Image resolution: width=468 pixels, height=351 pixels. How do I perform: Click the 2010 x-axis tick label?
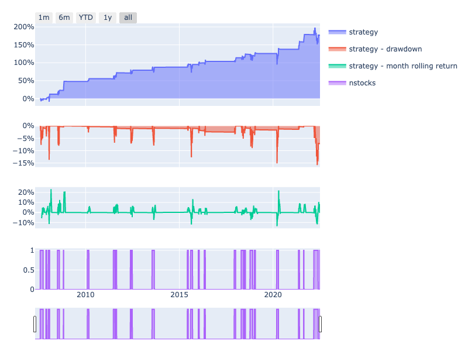point(86,295)
